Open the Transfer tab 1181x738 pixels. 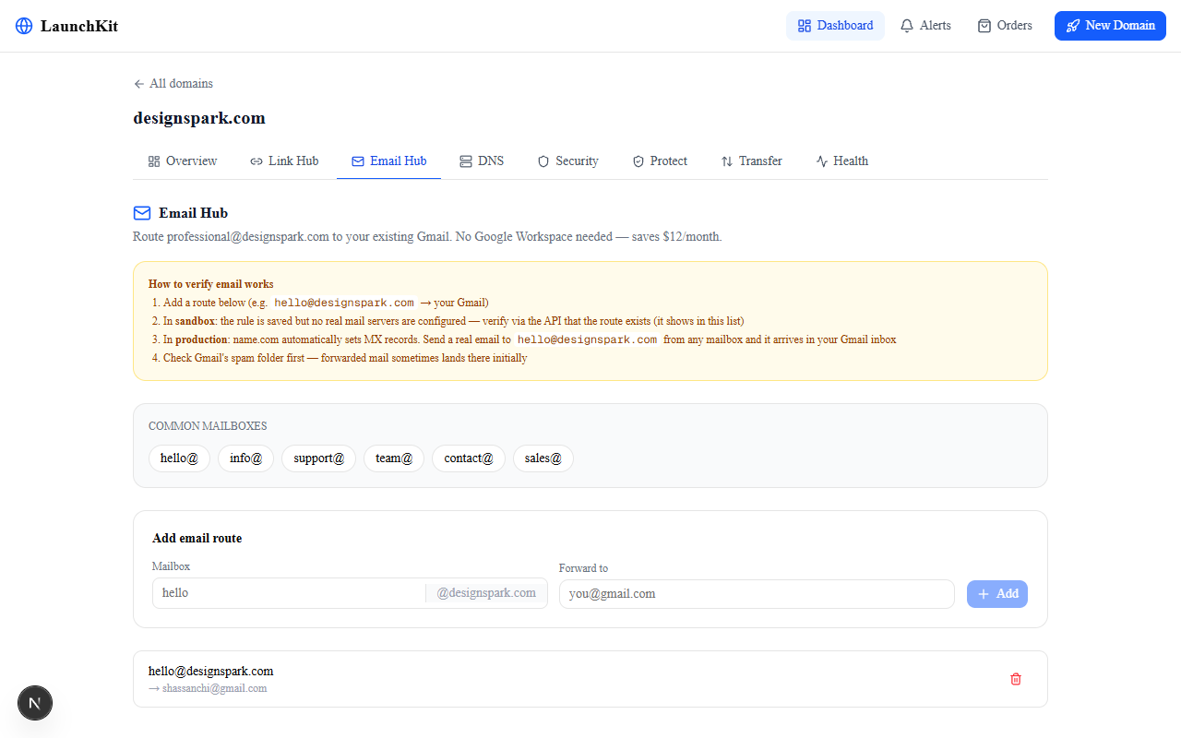pyautogui.click(x=751, y=161)
